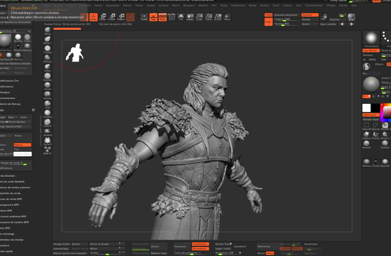Select the hPolish brush
The image size is (391, 256).
coord(48,59)
